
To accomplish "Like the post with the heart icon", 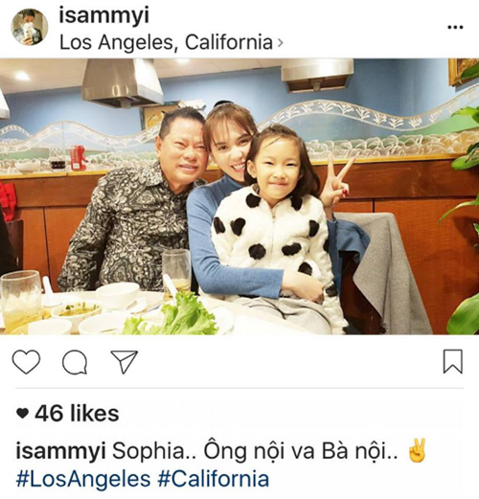I will 26,362.
